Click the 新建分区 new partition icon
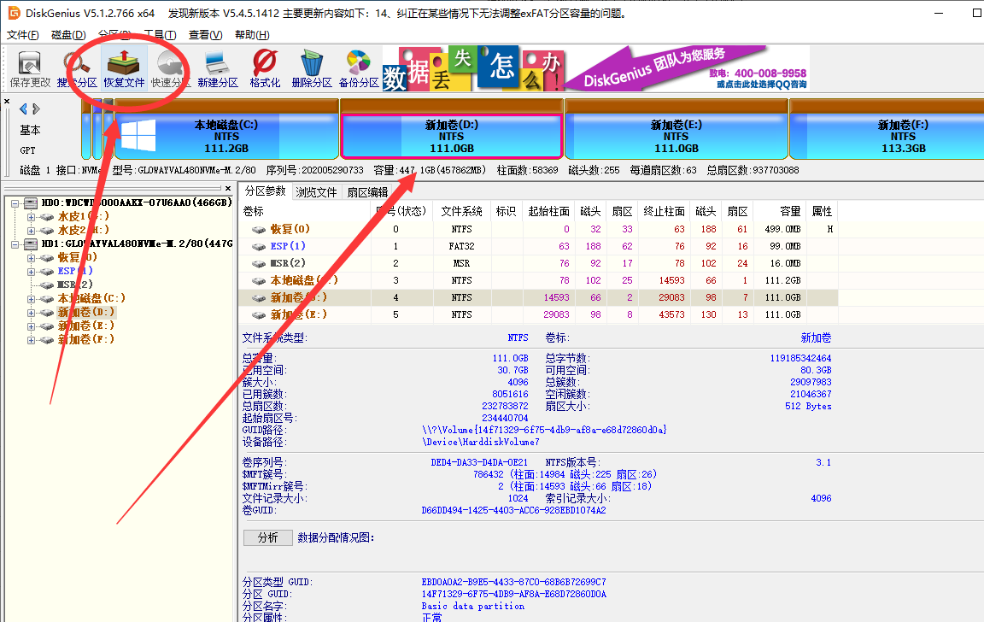984x622 pixels. (x=218, y=69)
